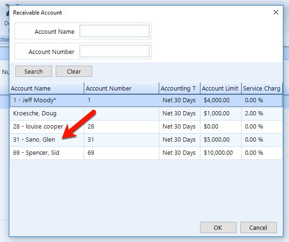Click 0.00 % in the Spencer, Sid row
Image resolution: width=289 pixels, height=242 pixels.
(262, 153)
